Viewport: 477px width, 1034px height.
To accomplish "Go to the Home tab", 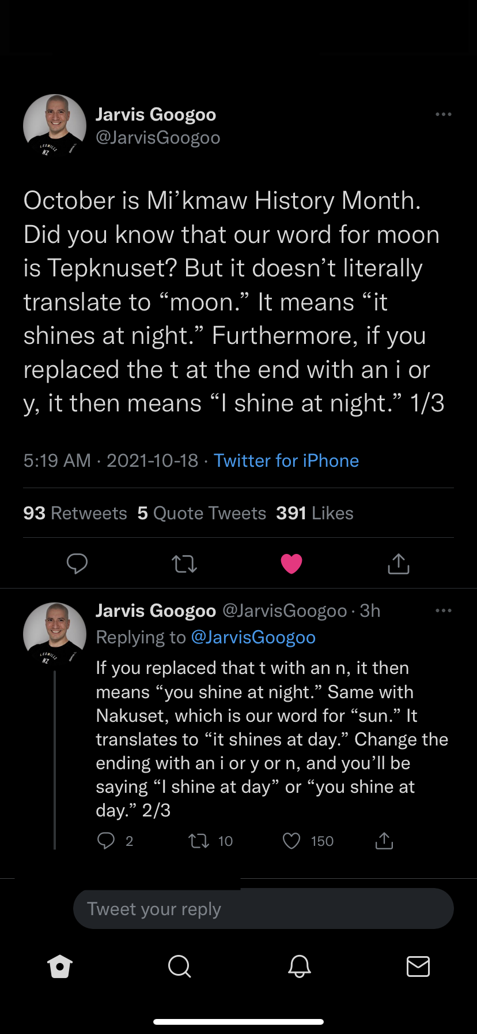I will tap(60, 966).
